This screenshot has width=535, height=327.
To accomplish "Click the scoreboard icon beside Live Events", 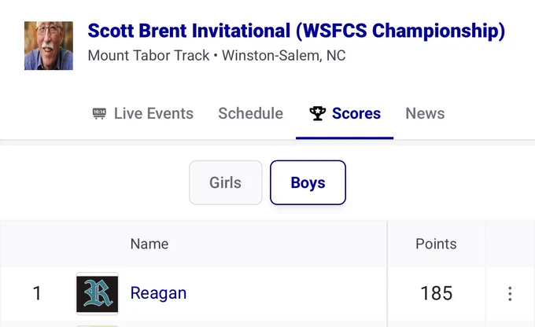I will tap(99, 113).
